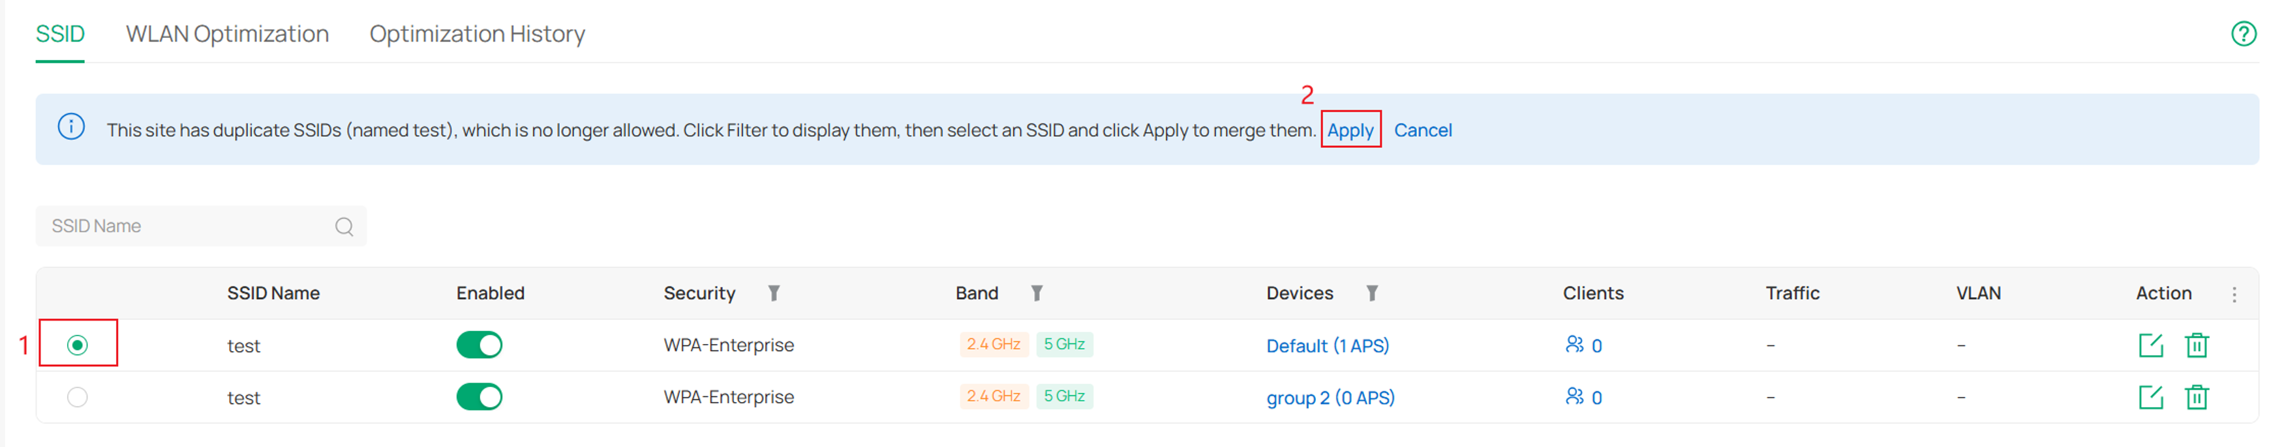This screenshot has width=2284, height=447.
Task: Switch to the WLAN Optimization tab
Action: 227,34
